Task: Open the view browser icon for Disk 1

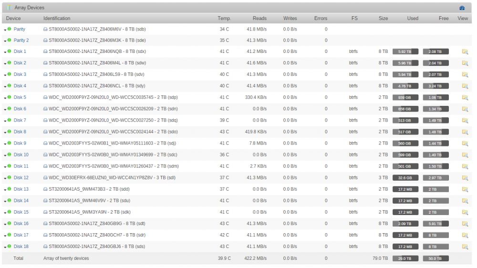Action: coord(465,52)
